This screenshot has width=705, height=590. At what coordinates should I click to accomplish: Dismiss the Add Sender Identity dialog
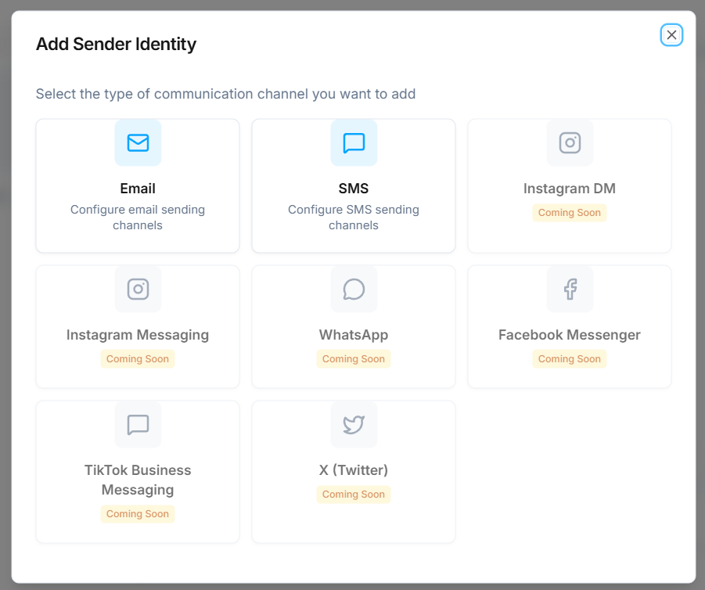pyautogui.click(x=671, y=34)
